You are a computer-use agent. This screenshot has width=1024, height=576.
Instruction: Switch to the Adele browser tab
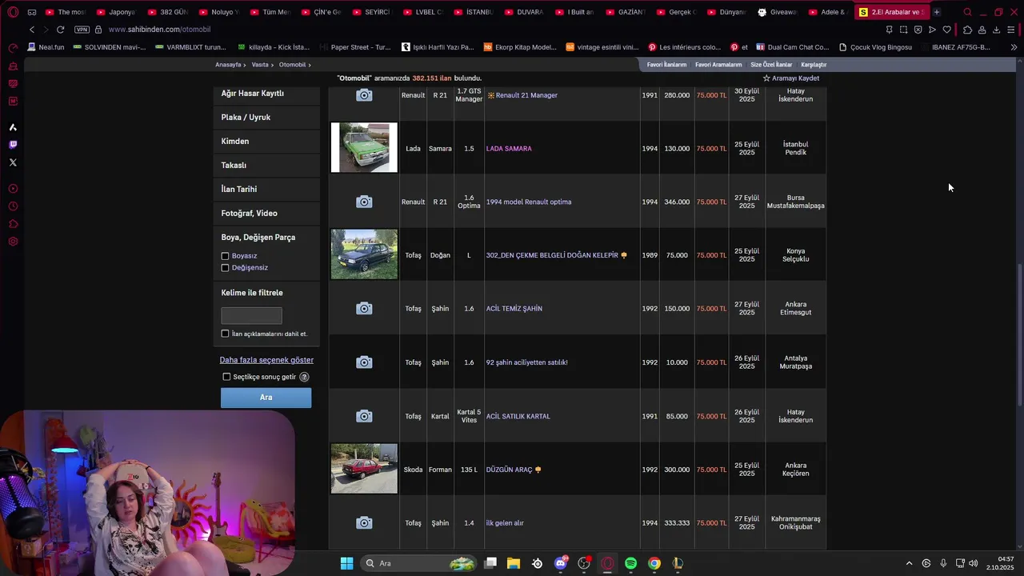tap(827, 12)
